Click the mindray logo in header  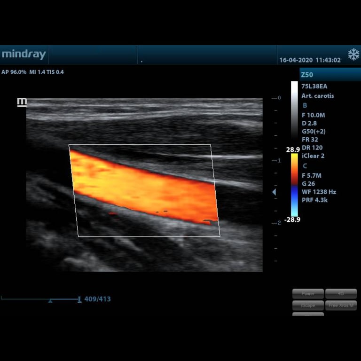tap(24, 55)
